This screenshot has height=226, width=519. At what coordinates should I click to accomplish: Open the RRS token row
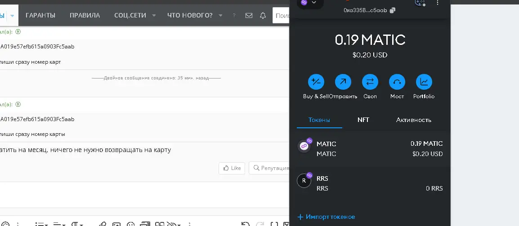tap(370, 183)
